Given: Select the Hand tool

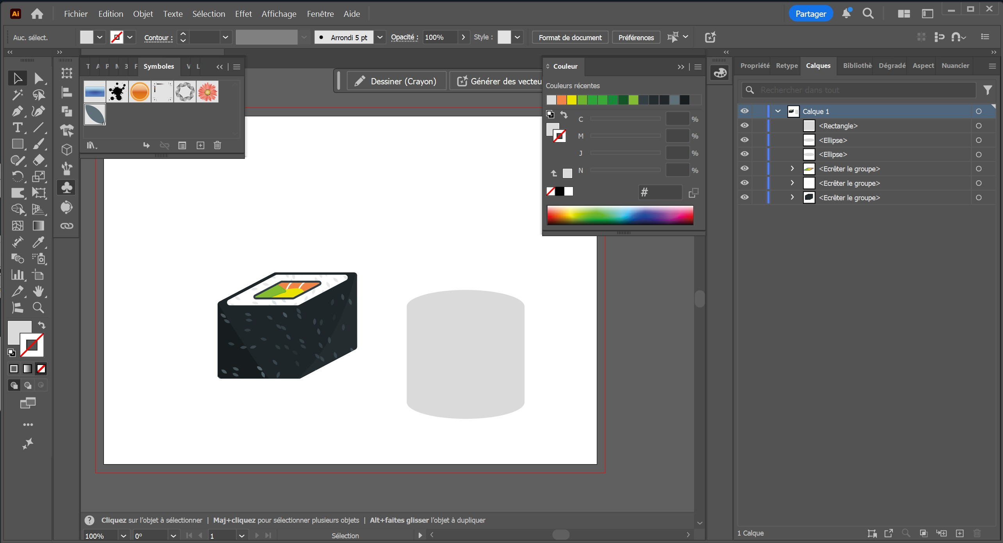Looking at the screenshot, I should pyautogui.click(x=38, y=291).
